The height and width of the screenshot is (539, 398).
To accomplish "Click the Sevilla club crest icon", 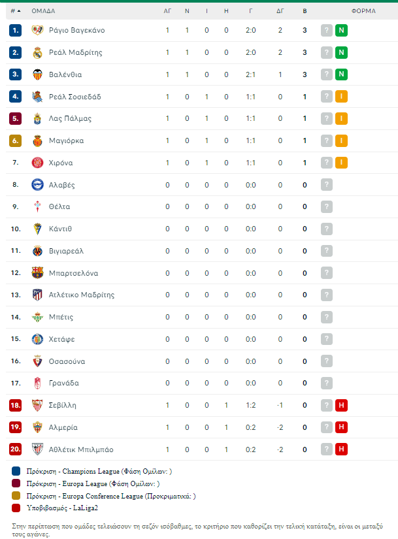I will [x=37, y=405].
